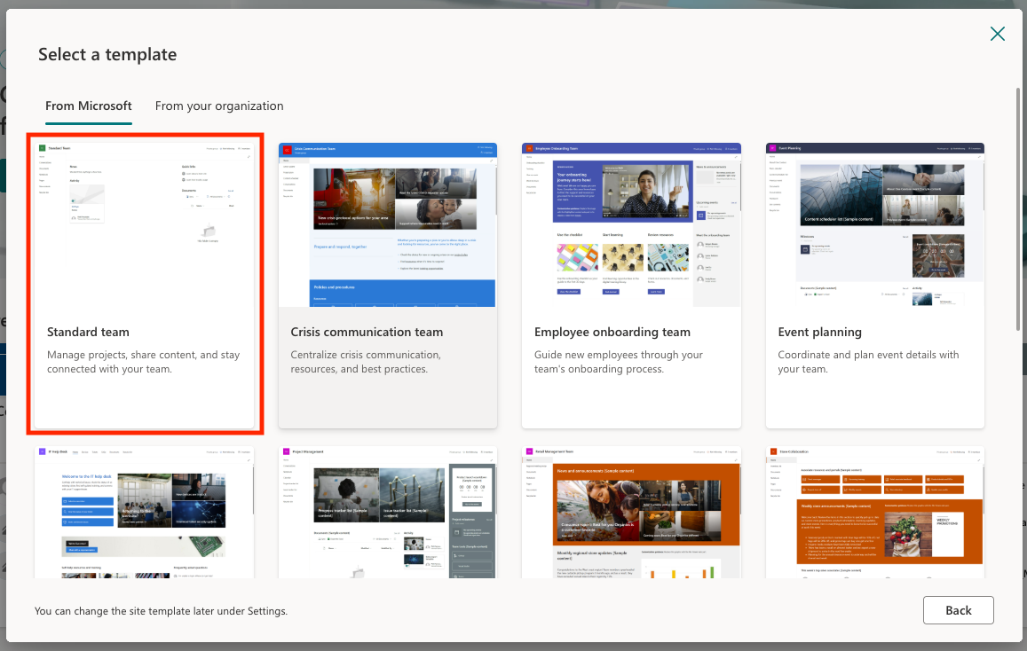
Task: Pick the Store Collaboration template preview
Action: pos(874,512)
